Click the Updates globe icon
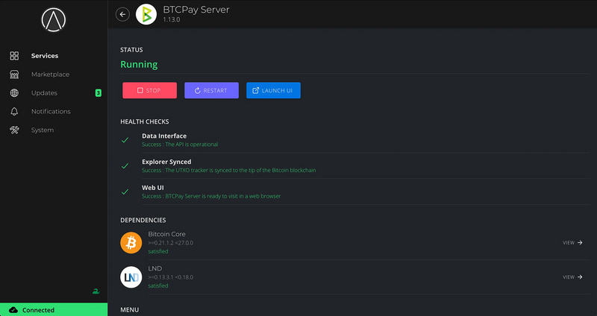This screenshot has width=597, height=316. (14, 93)
